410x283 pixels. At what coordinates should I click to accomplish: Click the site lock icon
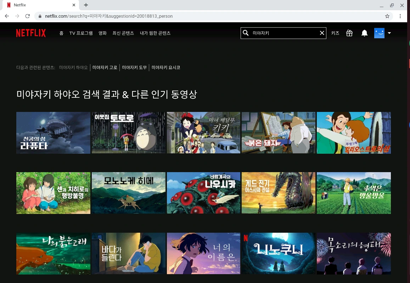(40, 16)
